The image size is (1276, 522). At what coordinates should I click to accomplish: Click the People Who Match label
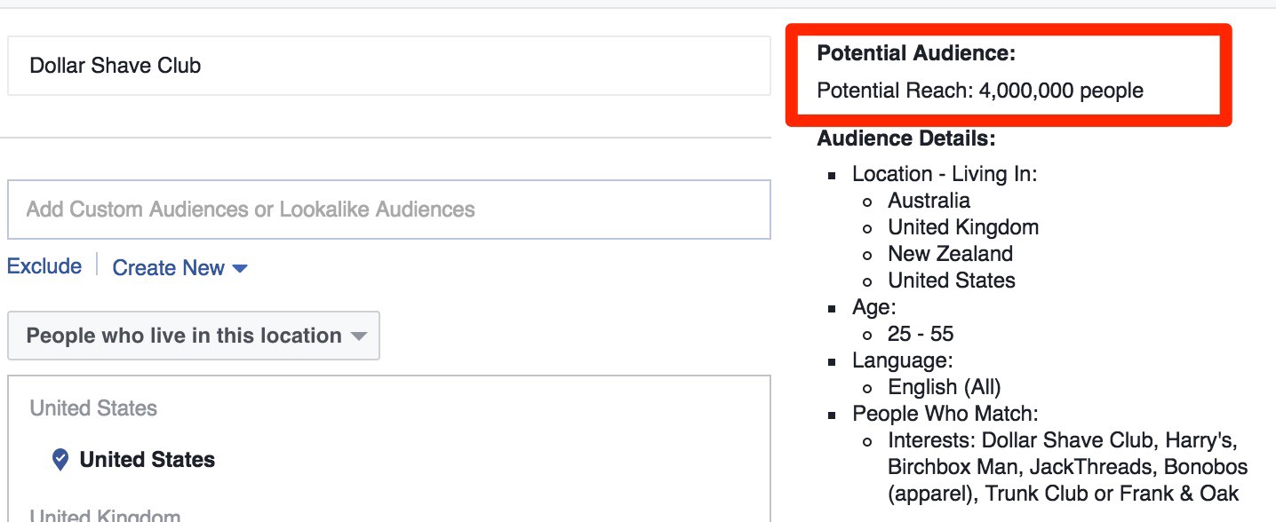(x=945, y=414)
